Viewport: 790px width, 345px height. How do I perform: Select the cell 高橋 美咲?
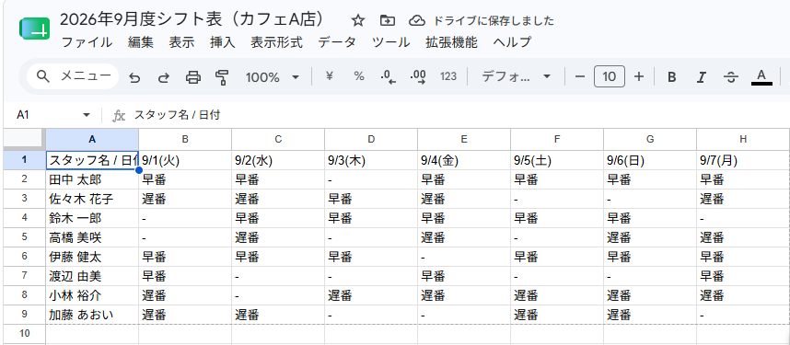92,237
